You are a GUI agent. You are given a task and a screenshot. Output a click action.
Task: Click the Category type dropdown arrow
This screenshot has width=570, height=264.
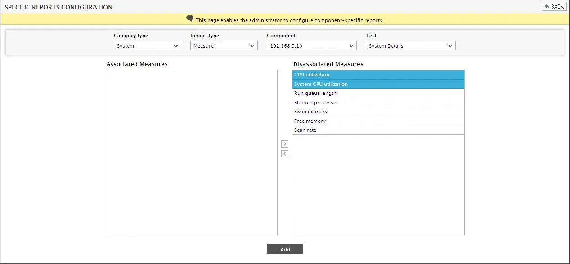[x=176, y=46]
